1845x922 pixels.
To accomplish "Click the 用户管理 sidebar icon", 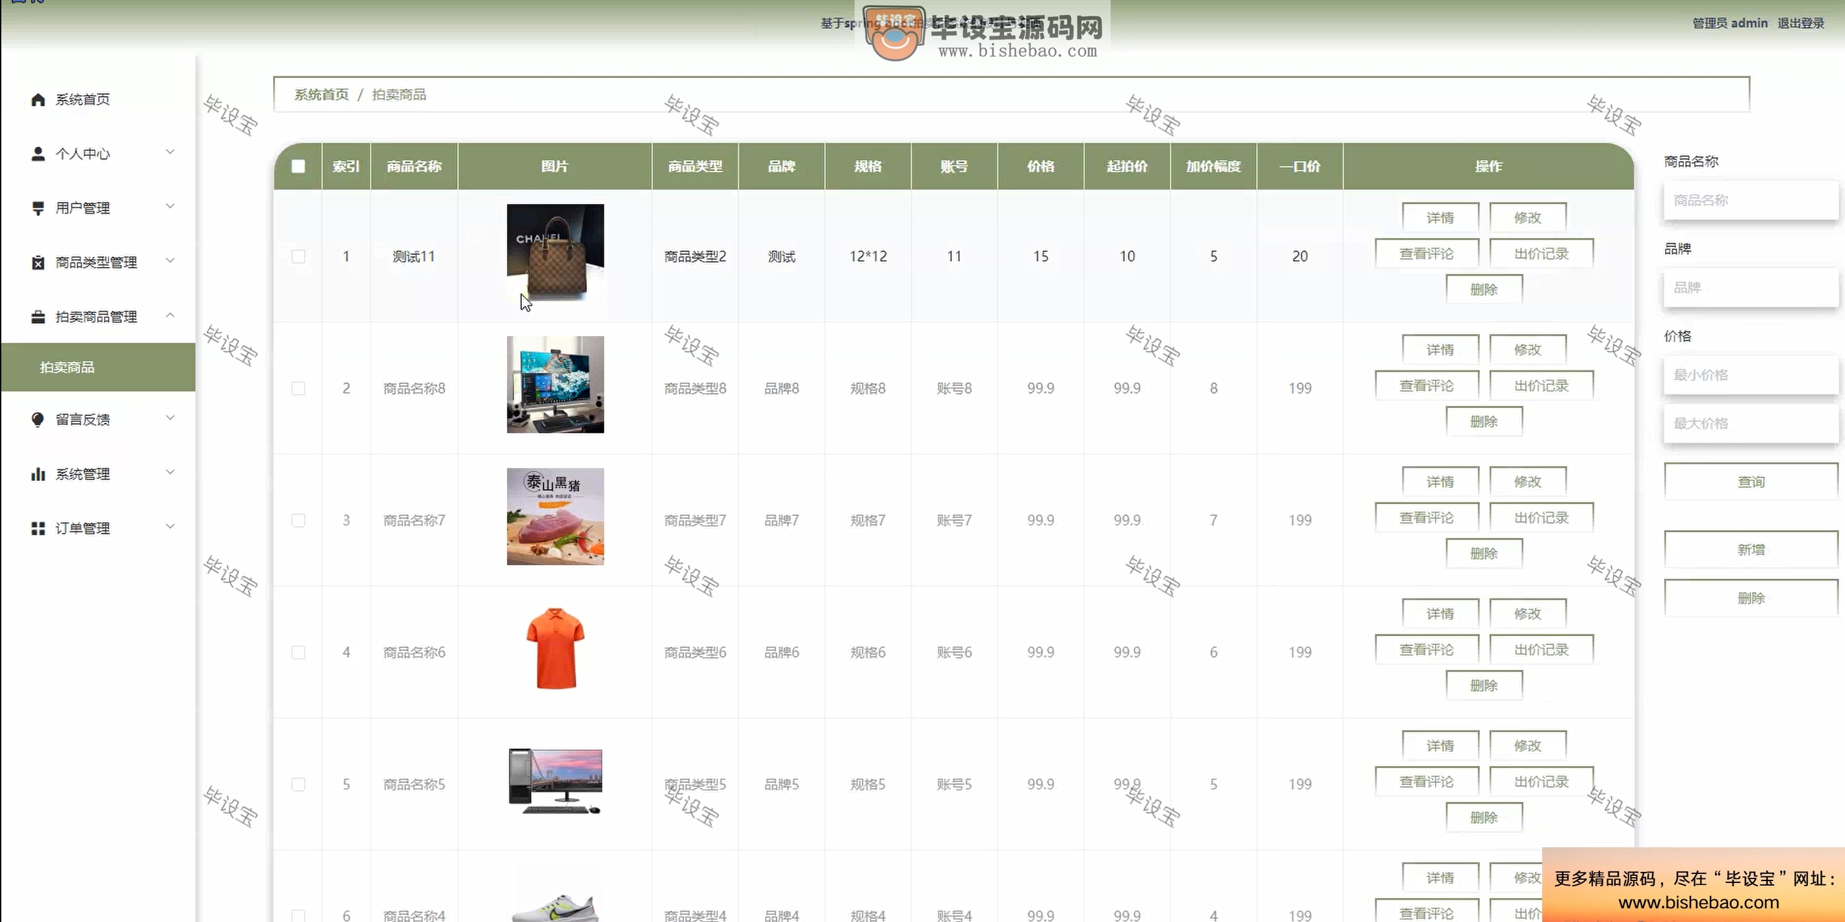I will click(38, 209).
